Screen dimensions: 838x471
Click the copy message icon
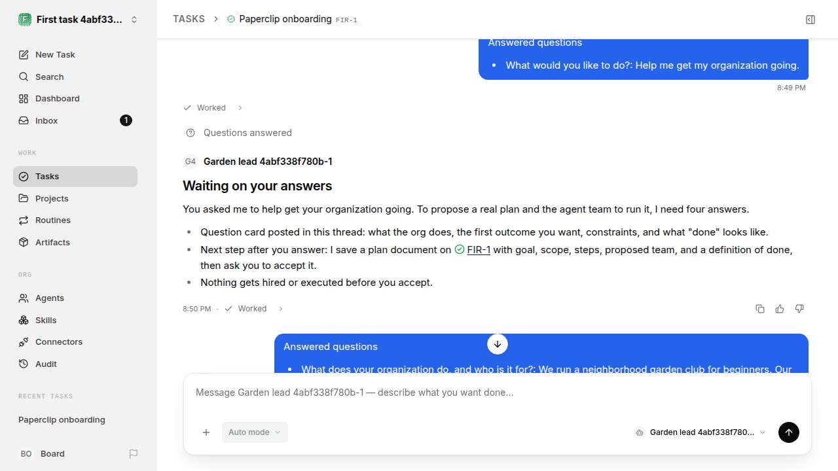pos(760,309)
